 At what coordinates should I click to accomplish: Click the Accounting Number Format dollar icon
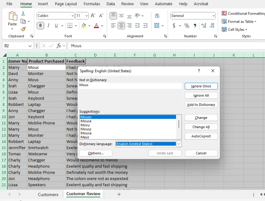click(x=174, y=26)
